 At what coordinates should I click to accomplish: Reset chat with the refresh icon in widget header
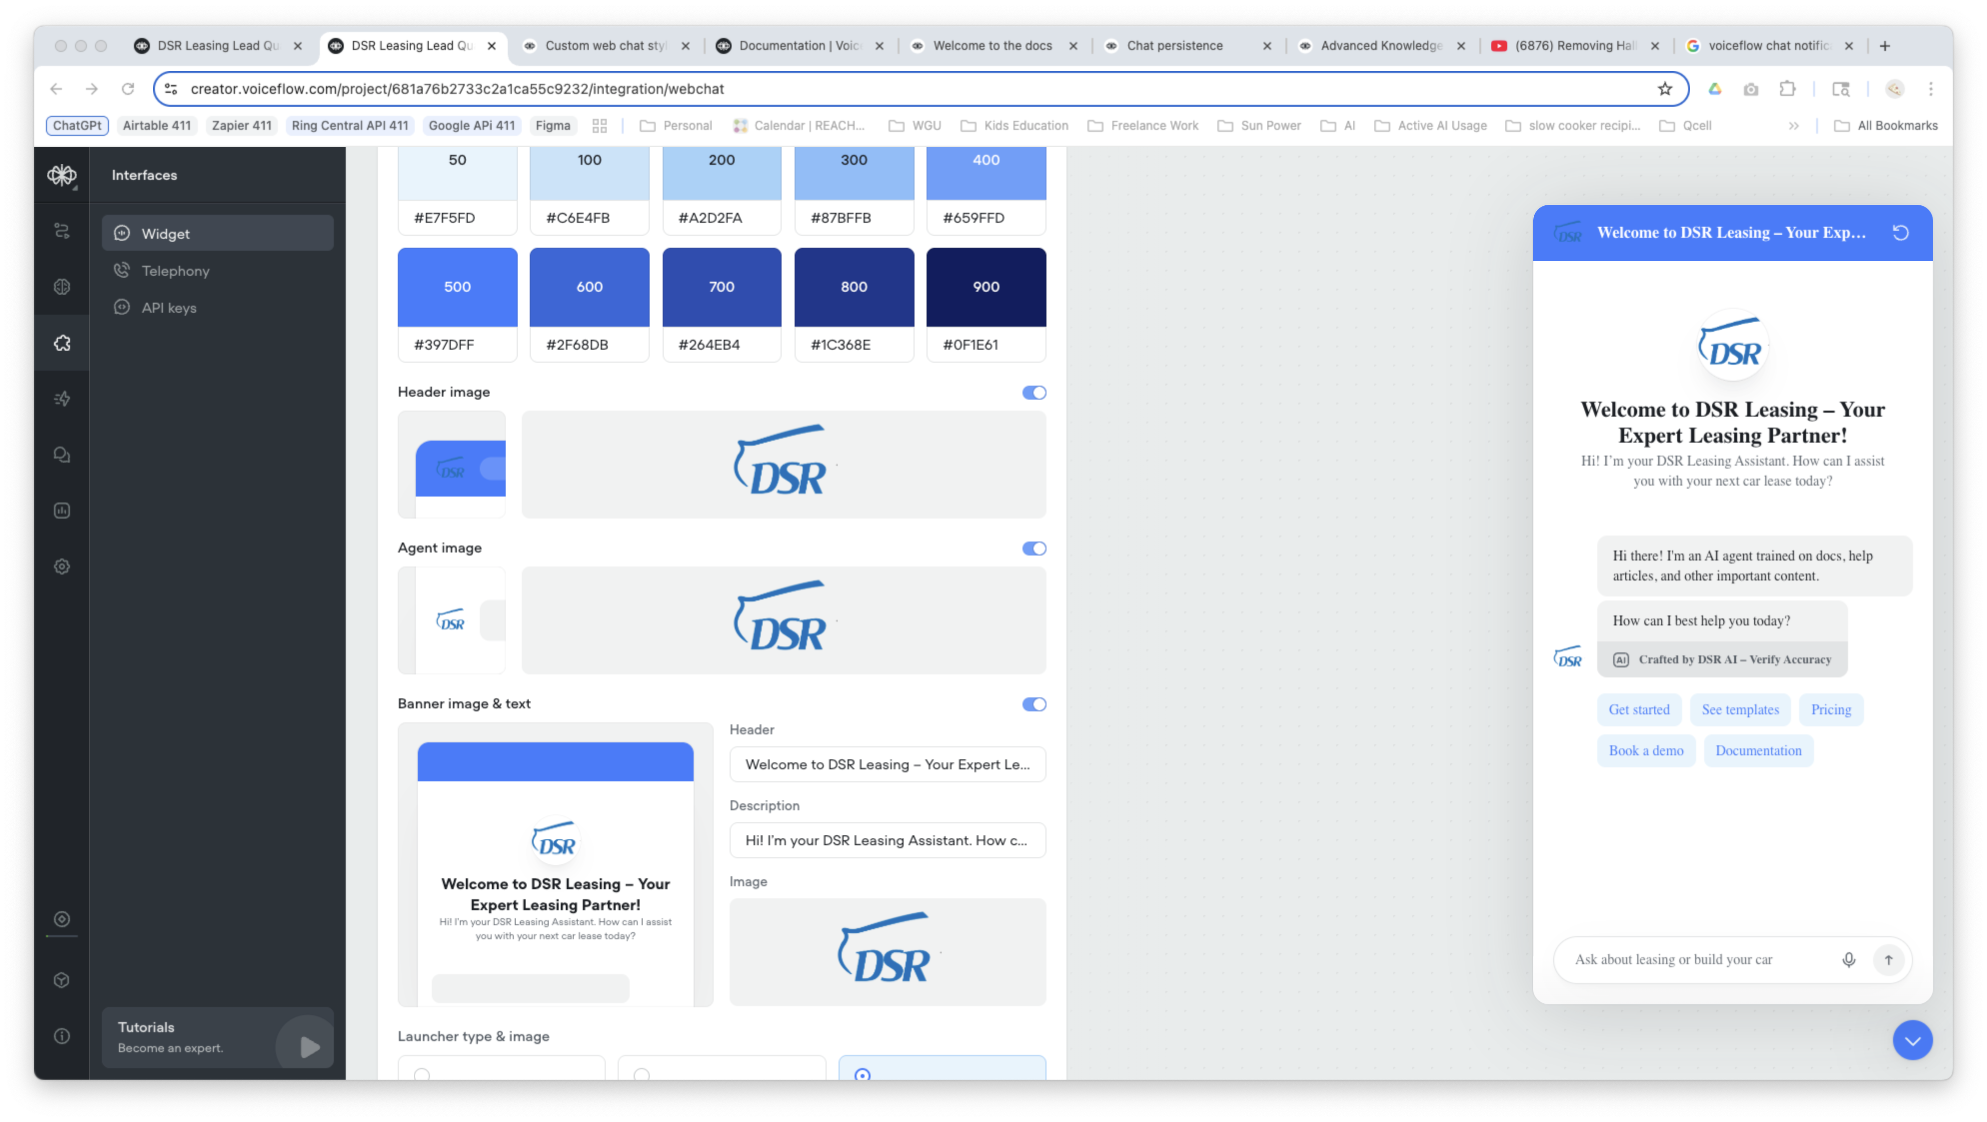pyautogui.click(x=1900, y=232)
